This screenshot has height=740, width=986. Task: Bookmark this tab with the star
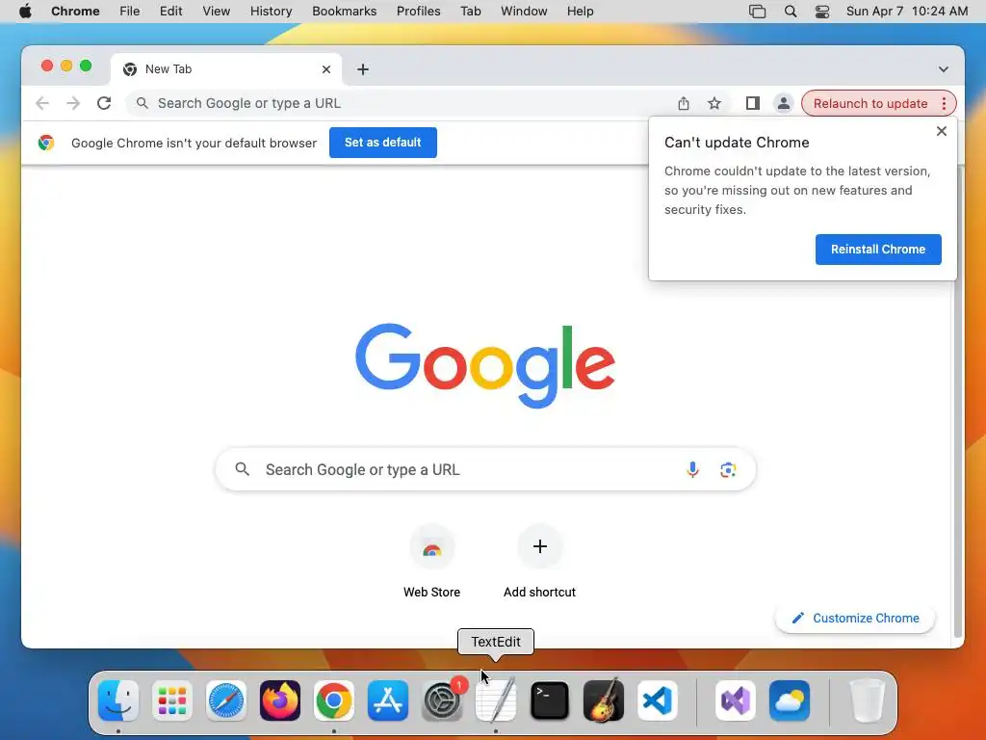click(x=714, y=103)
